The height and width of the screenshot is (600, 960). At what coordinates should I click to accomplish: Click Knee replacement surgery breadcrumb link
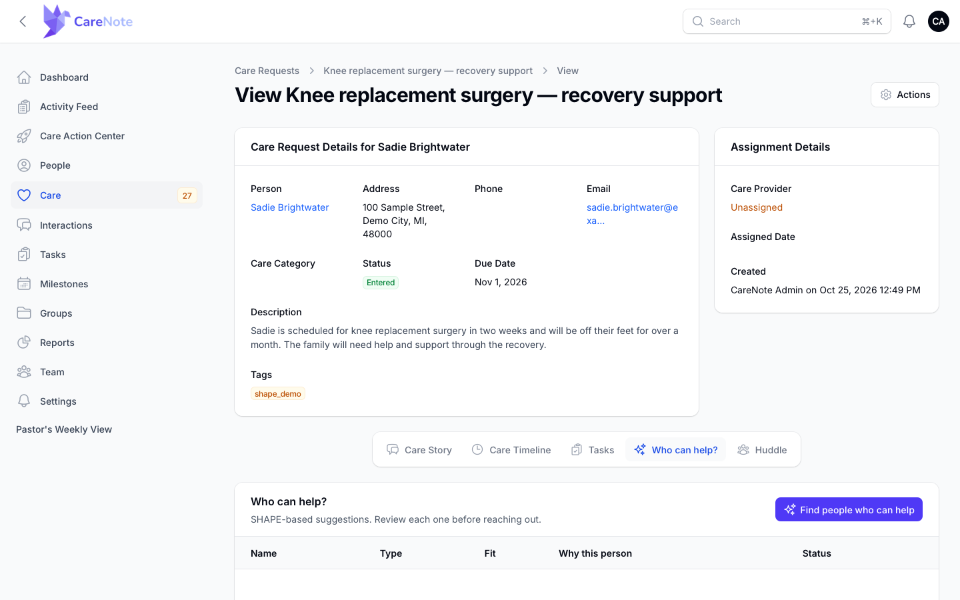[x=428, y=71]
